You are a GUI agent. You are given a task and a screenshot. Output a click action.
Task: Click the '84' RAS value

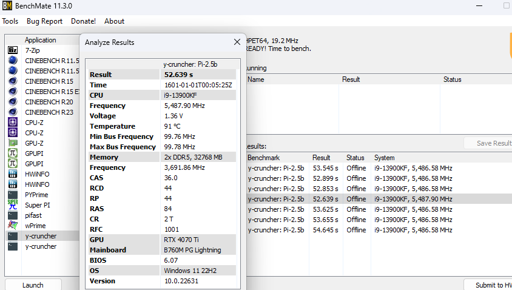[168, 209]
